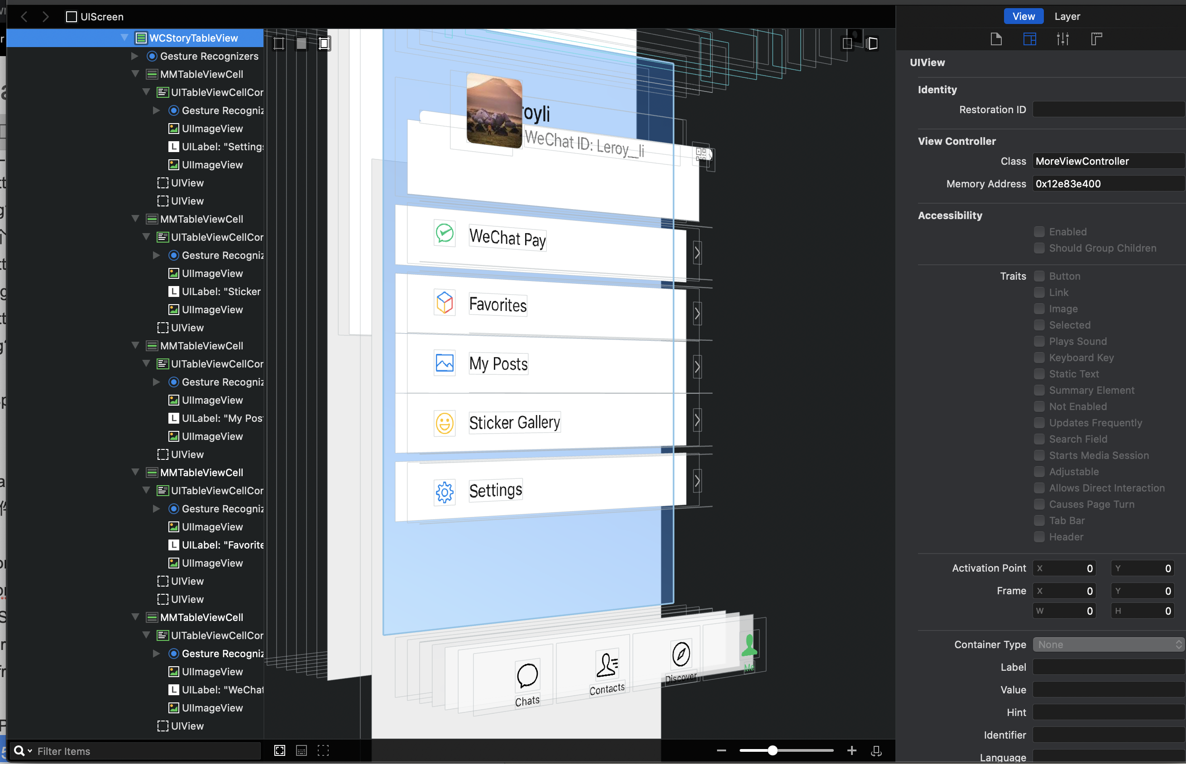
Task: Collapse the WCStoryTableView tree node
Action: coord(124,38)
